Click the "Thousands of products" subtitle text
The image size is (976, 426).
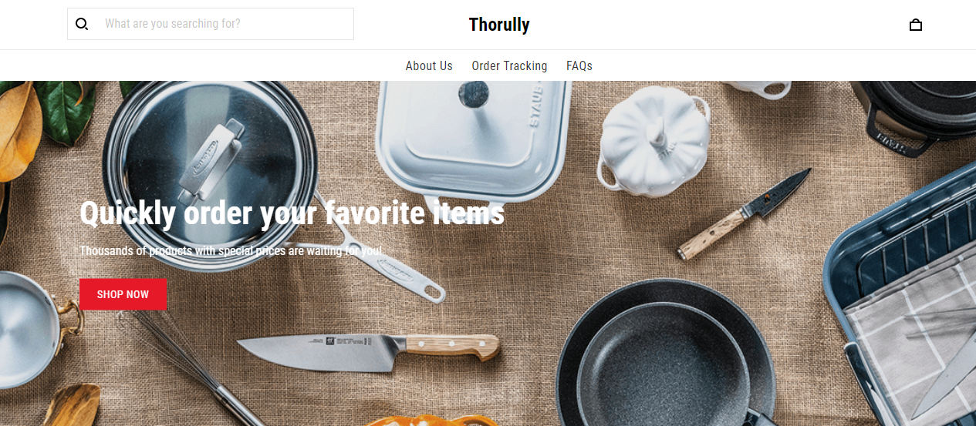pyautogui.click(x=231, y=250)
